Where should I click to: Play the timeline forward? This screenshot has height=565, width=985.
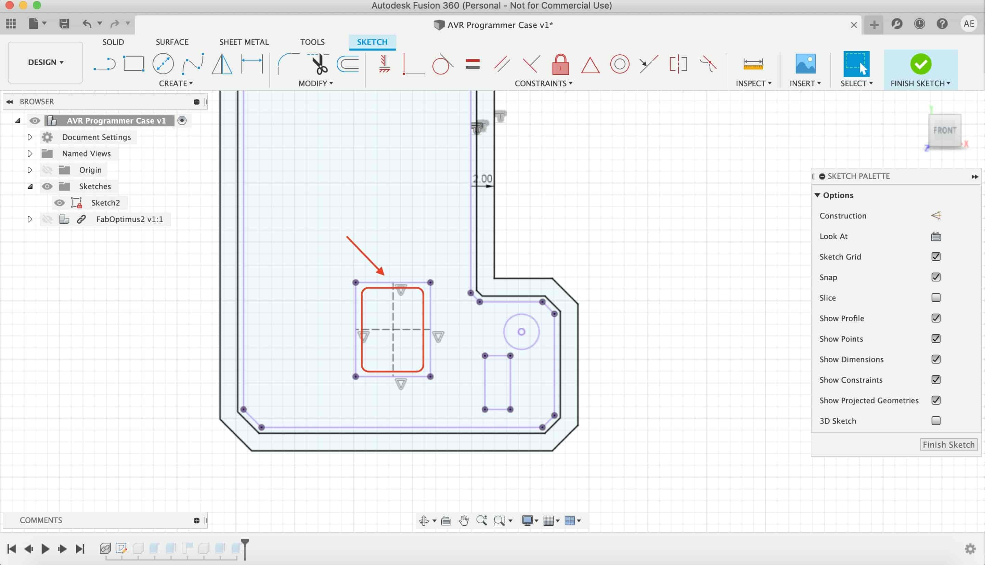point(45,549)
